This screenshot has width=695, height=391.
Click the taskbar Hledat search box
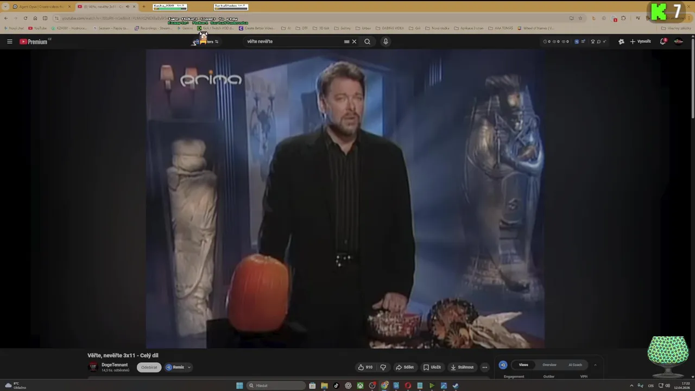[275, 386]
